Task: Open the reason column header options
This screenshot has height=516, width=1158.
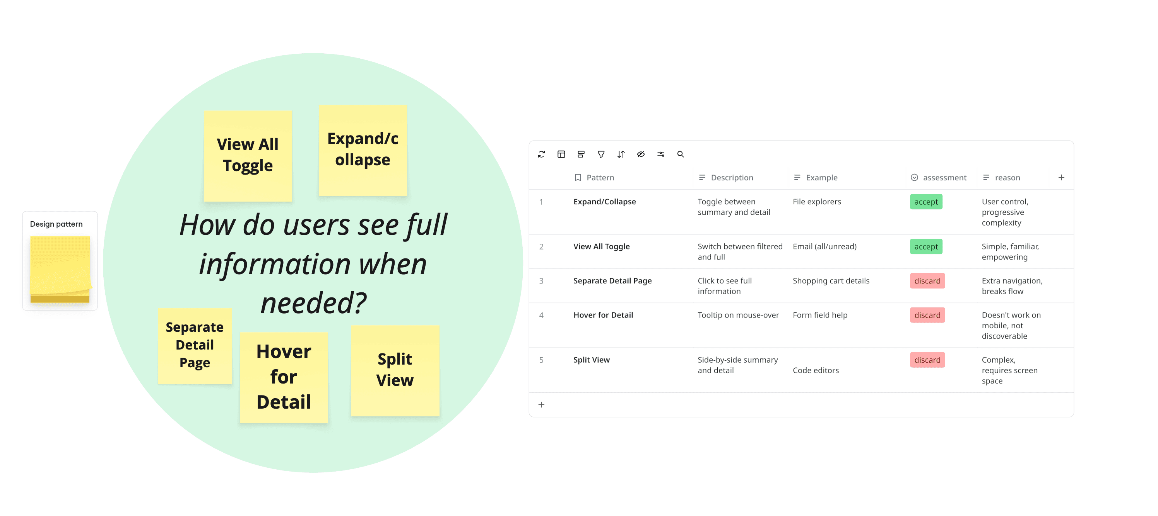Action: pyautogui.click(x=1002, y=178)
